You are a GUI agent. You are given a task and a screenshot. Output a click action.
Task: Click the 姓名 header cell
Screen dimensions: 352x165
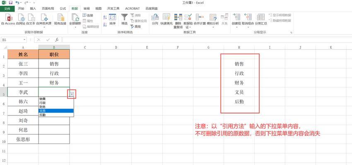23,54
